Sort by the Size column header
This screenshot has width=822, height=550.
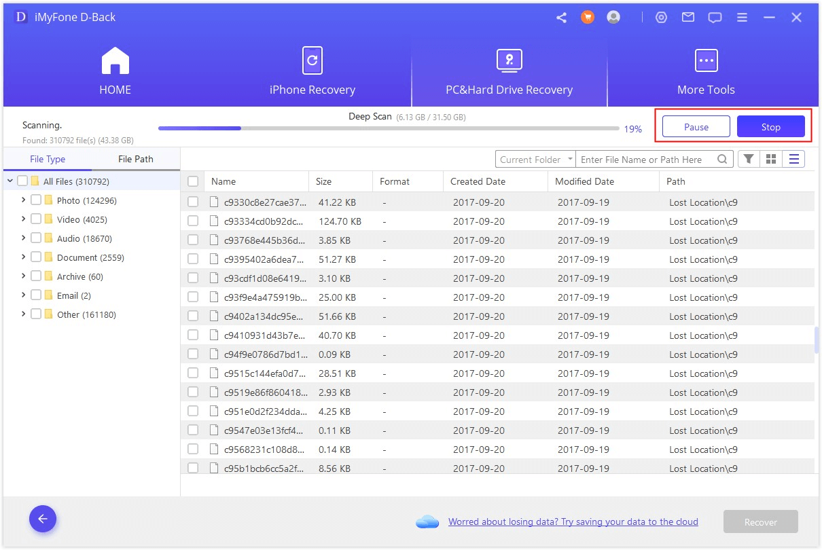[340, 181]
